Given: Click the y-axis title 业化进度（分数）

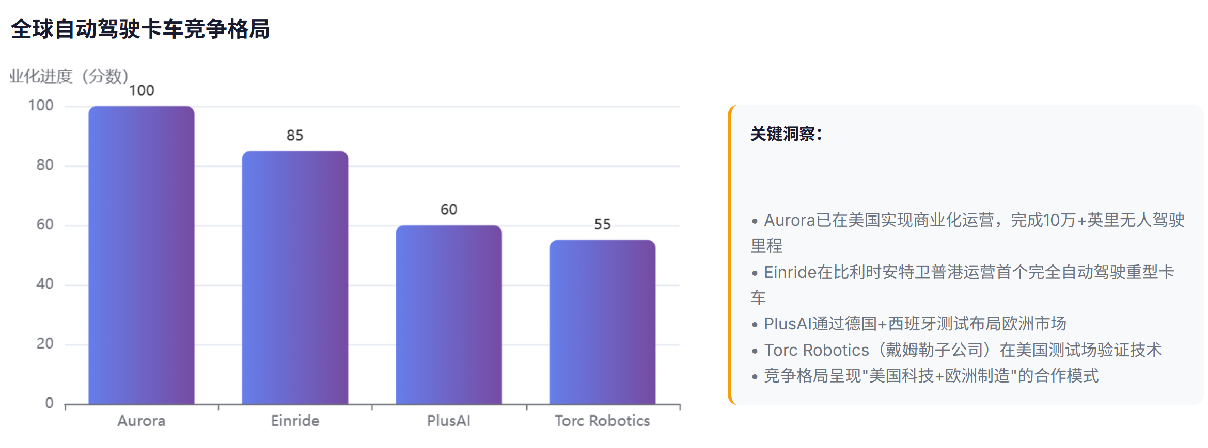Looking at the screenshot, I should point(69,76).
